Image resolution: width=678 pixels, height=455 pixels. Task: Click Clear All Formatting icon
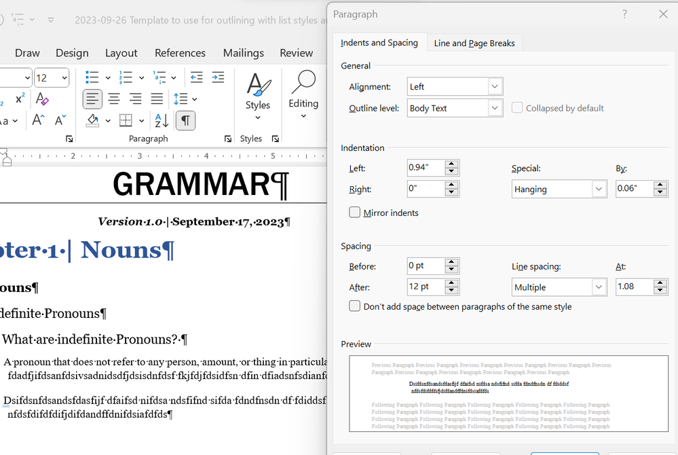pyautogui.click(x=42, y=99)
